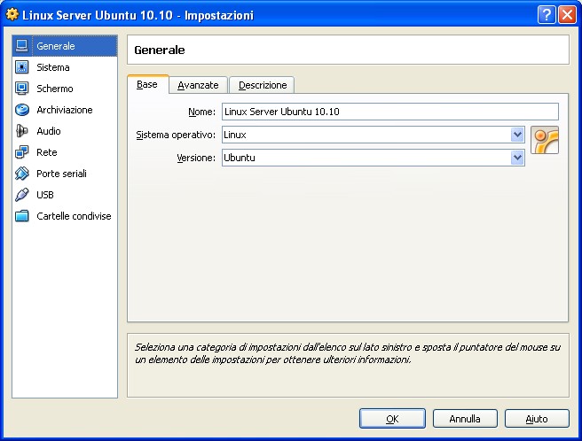
Task: Click the Annulla button
Action: pyautogui.click(x=465, y=419)
